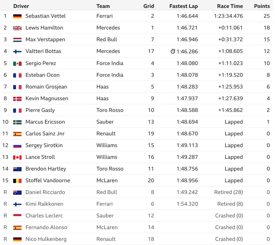275x245 pixels.
Task: Click the Monaco flag beside Charles Leclerc
Action: (17, 216)
